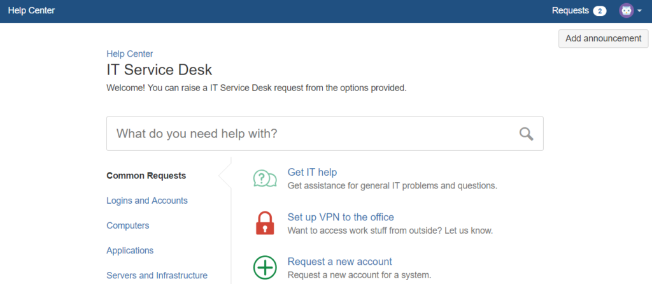This screenshot has width=652, height=284.
Task: Open Set up VPN to the office
Action: pos(341,217)
